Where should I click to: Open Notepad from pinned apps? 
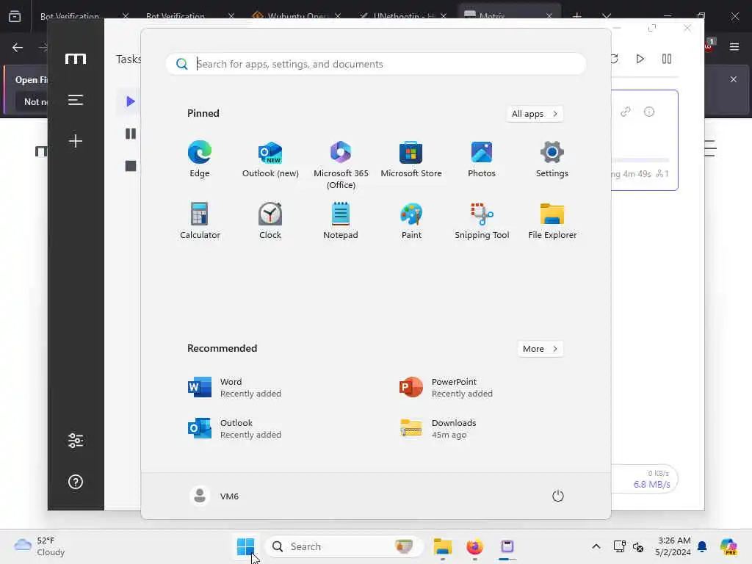tap(341, 220)
